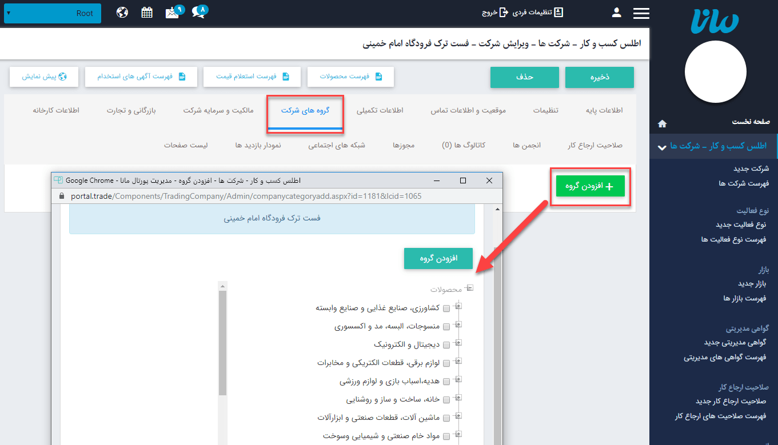Image resolution: width=778 pixels, height=445 pixels.
Task: Open chat messages with badge 8
Action: [x=199, y=13]
